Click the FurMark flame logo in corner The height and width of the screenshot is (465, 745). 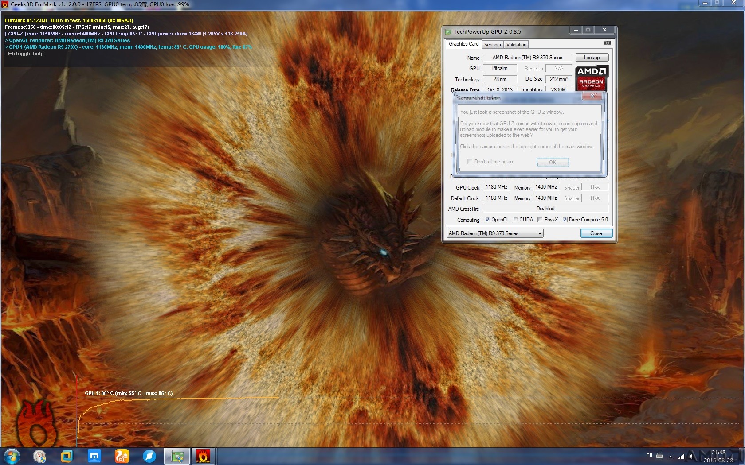(37, 424)
